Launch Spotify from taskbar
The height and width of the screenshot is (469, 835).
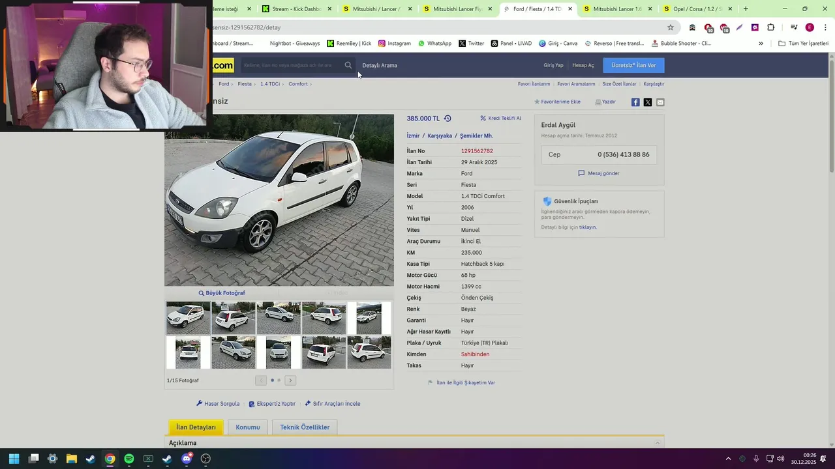(x=129, y=459)
